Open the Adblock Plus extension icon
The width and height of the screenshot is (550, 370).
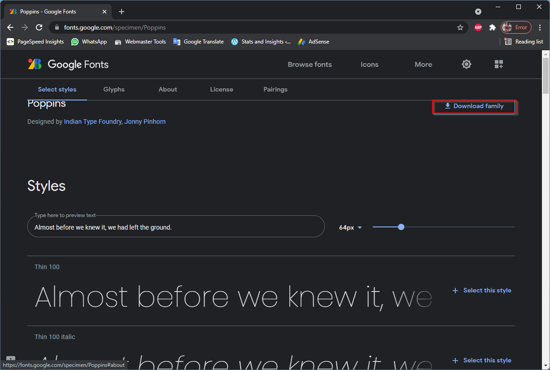pos(478,27)
